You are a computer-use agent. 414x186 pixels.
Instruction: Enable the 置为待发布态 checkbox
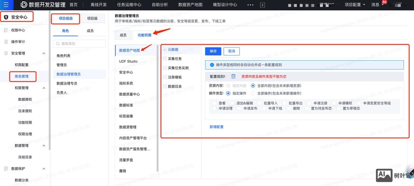(307, 108)
